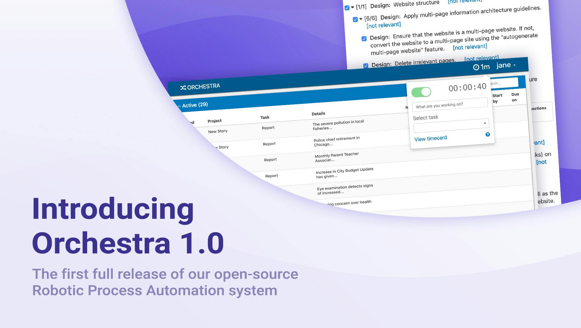Image resolution: width=581 pixels, height=328 pixels.
Task: Click '[not relevant]' below the architecture guidelines line
Action: 384,25
